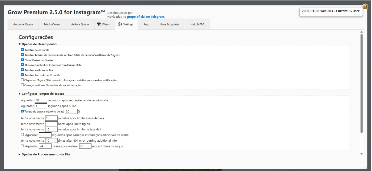Image resolution: width=372 pixels, height=171 pixels.
Task: Switch to the Accounts Queue tab
Action: tap(23, 24)
